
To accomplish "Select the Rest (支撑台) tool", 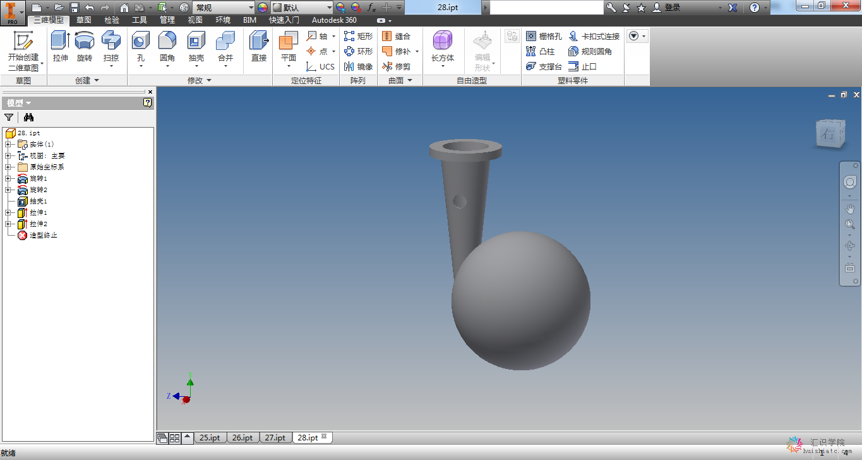I will 543,66.
